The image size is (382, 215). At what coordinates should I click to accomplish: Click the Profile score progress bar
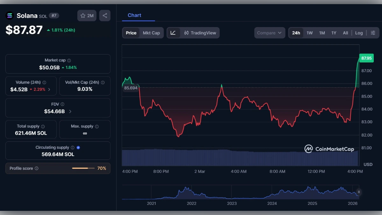83,168
